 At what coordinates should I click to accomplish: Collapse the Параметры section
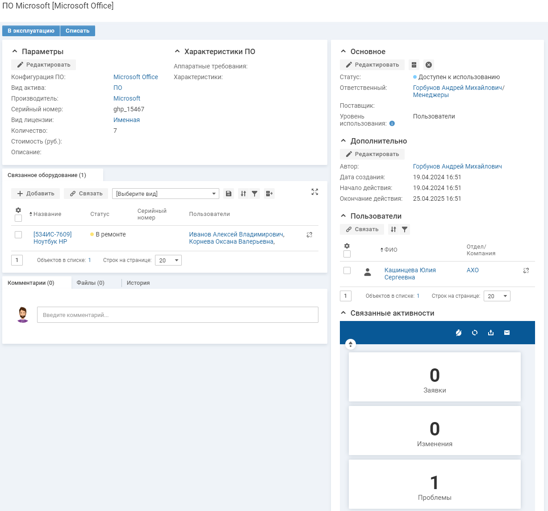14,51
